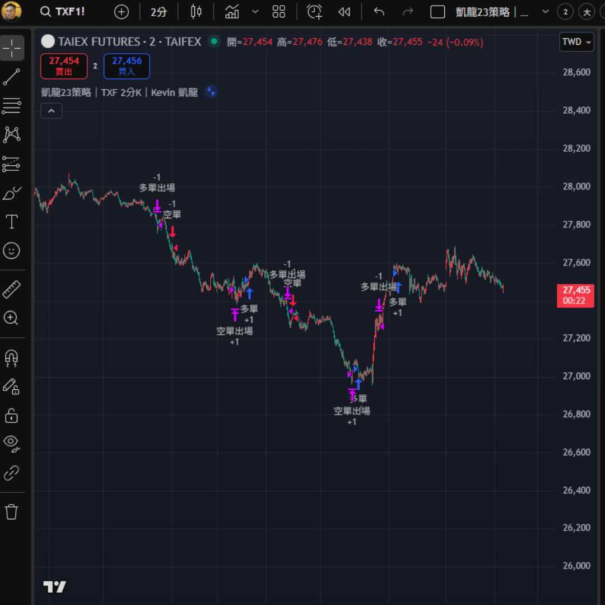Viewport: 605px width, 605px height.
Task: Toggle magnet mode on
Action: click(x=12, y=357)
